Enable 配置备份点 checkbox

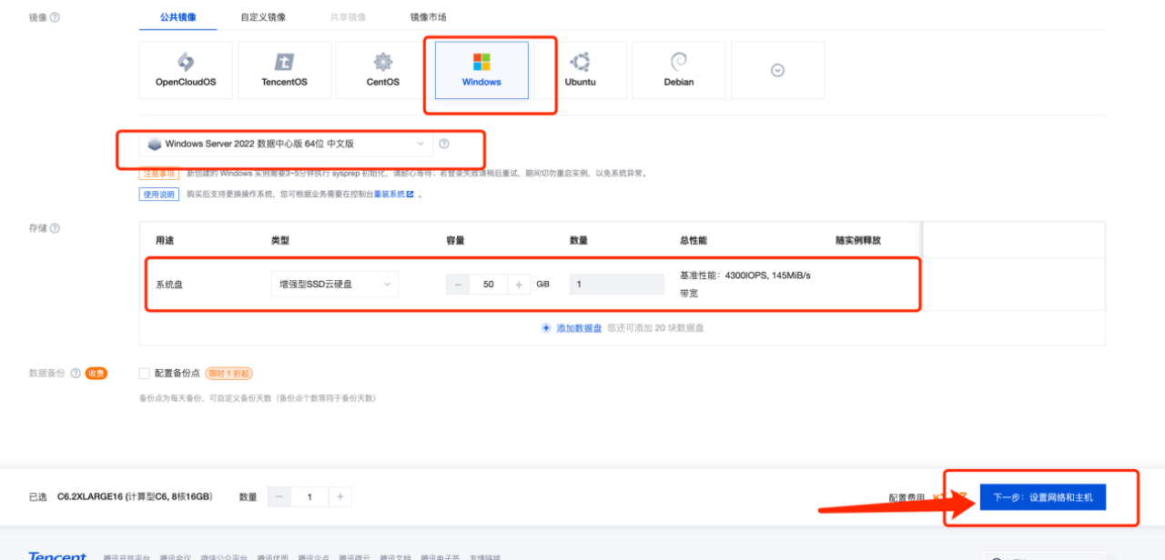pos(144,373)
